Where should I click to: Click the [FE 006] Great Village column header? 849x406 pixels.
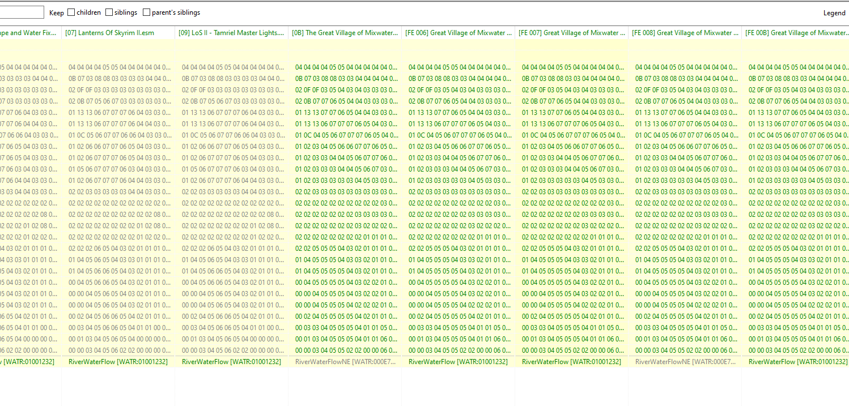(x=458, y=33)
